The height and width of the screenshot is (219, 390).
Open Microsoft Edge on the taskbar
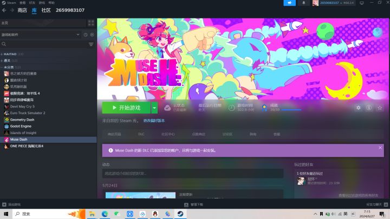[105, 214]
